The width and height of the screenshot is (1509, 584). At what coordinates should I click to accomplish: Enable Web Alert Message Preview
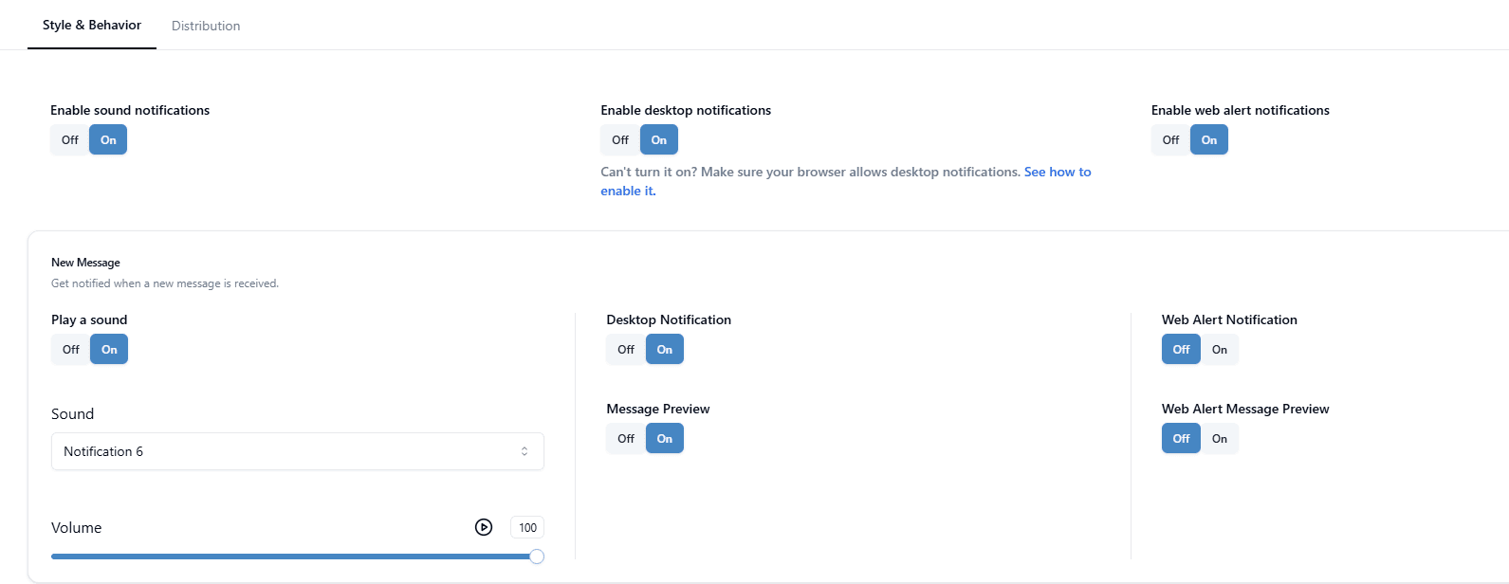click(1220, 439)
